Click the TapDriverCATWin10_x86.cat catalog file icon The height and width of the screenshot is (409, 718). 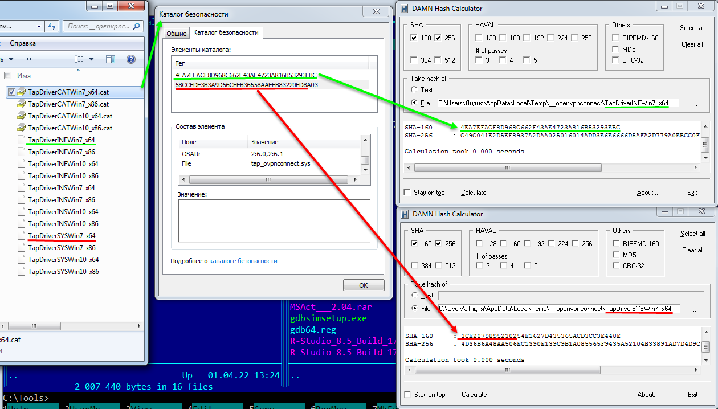point(22,128)
